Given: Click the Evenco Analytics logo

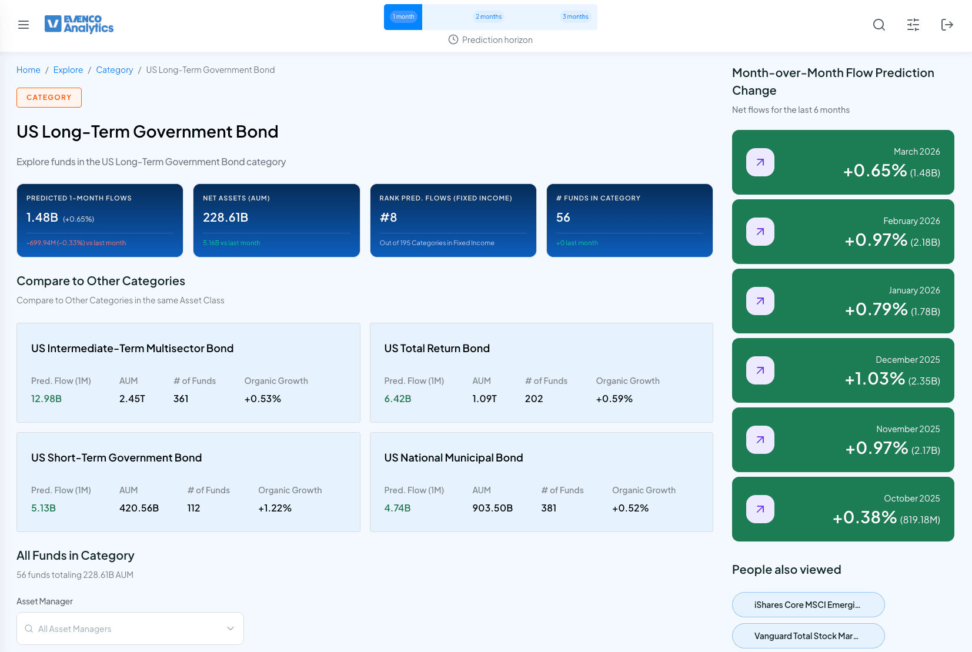Looking at the screenshot, I should click(79, 24).
